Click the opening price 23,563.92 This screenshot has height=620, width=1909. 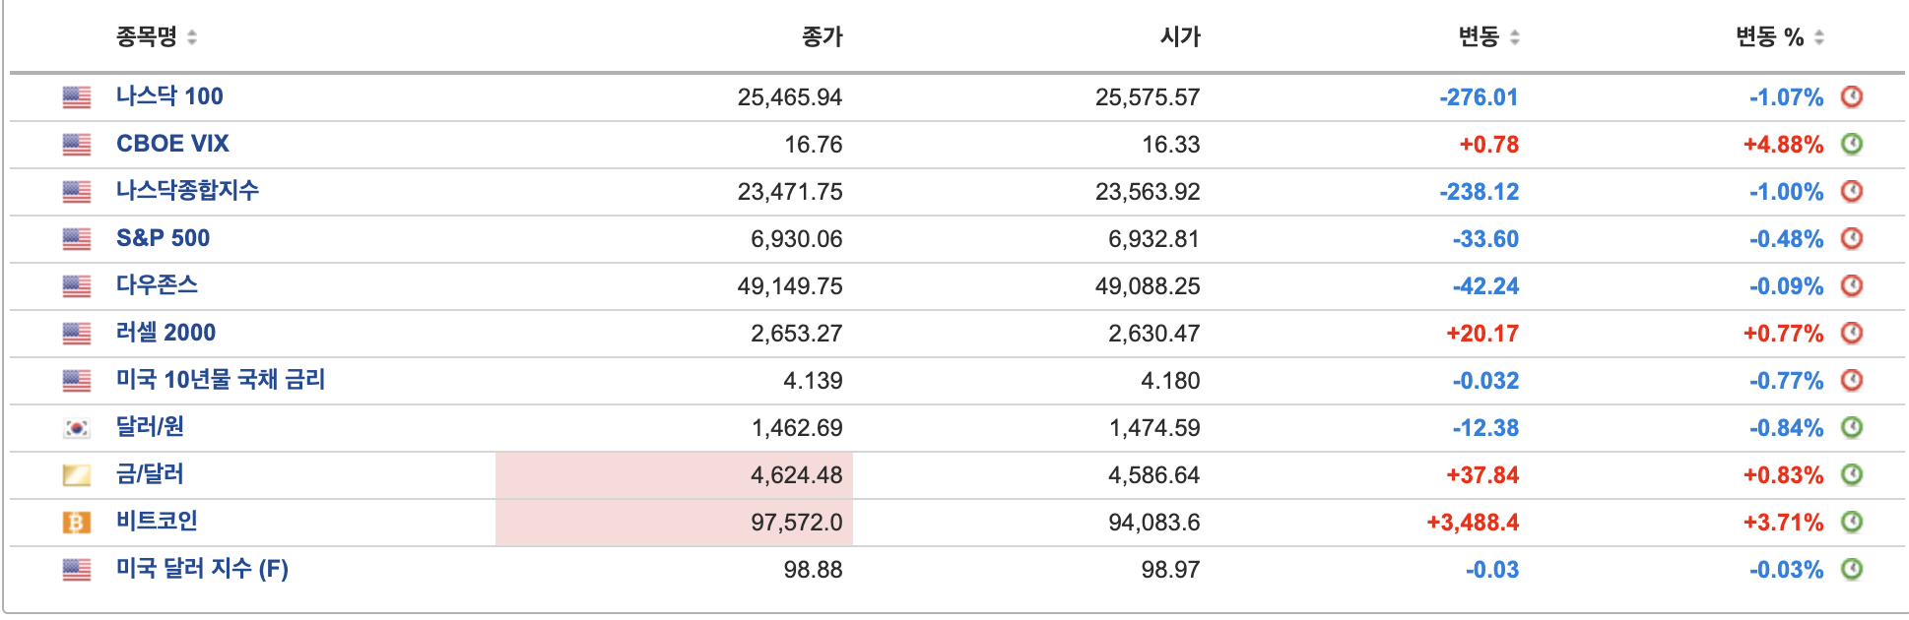(x=1148, y=192)
